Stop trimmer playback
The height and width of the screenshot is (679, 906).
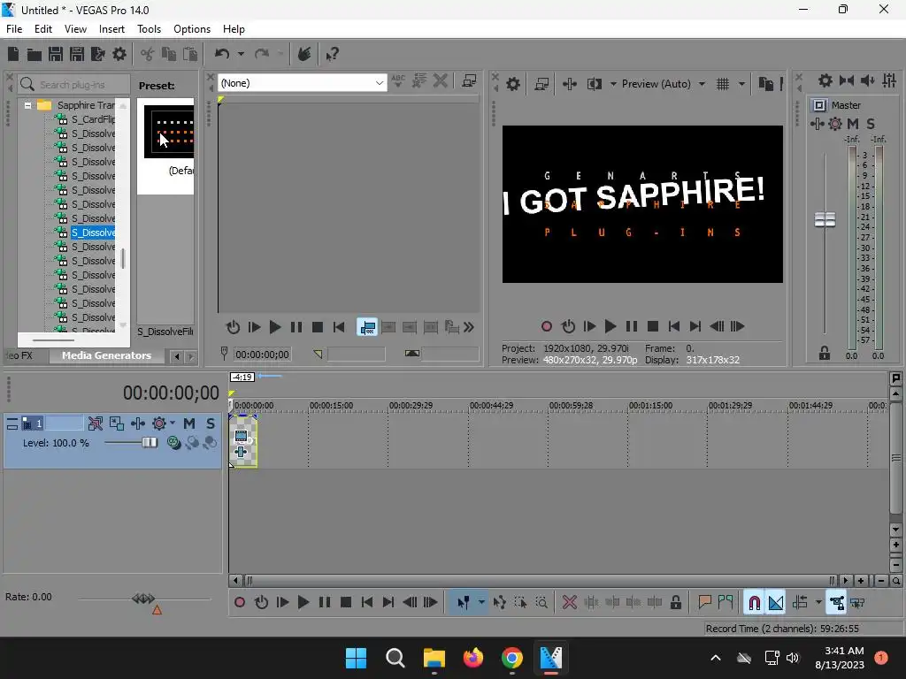click(x=318, y=327)
